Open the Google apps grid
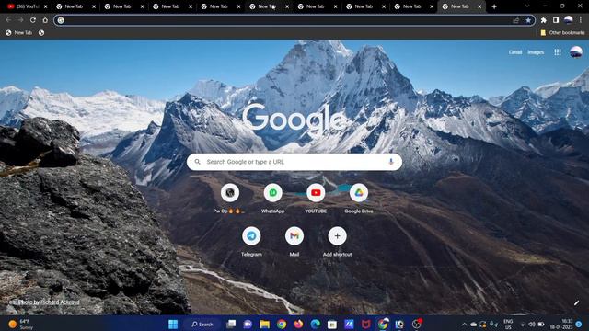The image size is (589, 331). tap(558, 52)
